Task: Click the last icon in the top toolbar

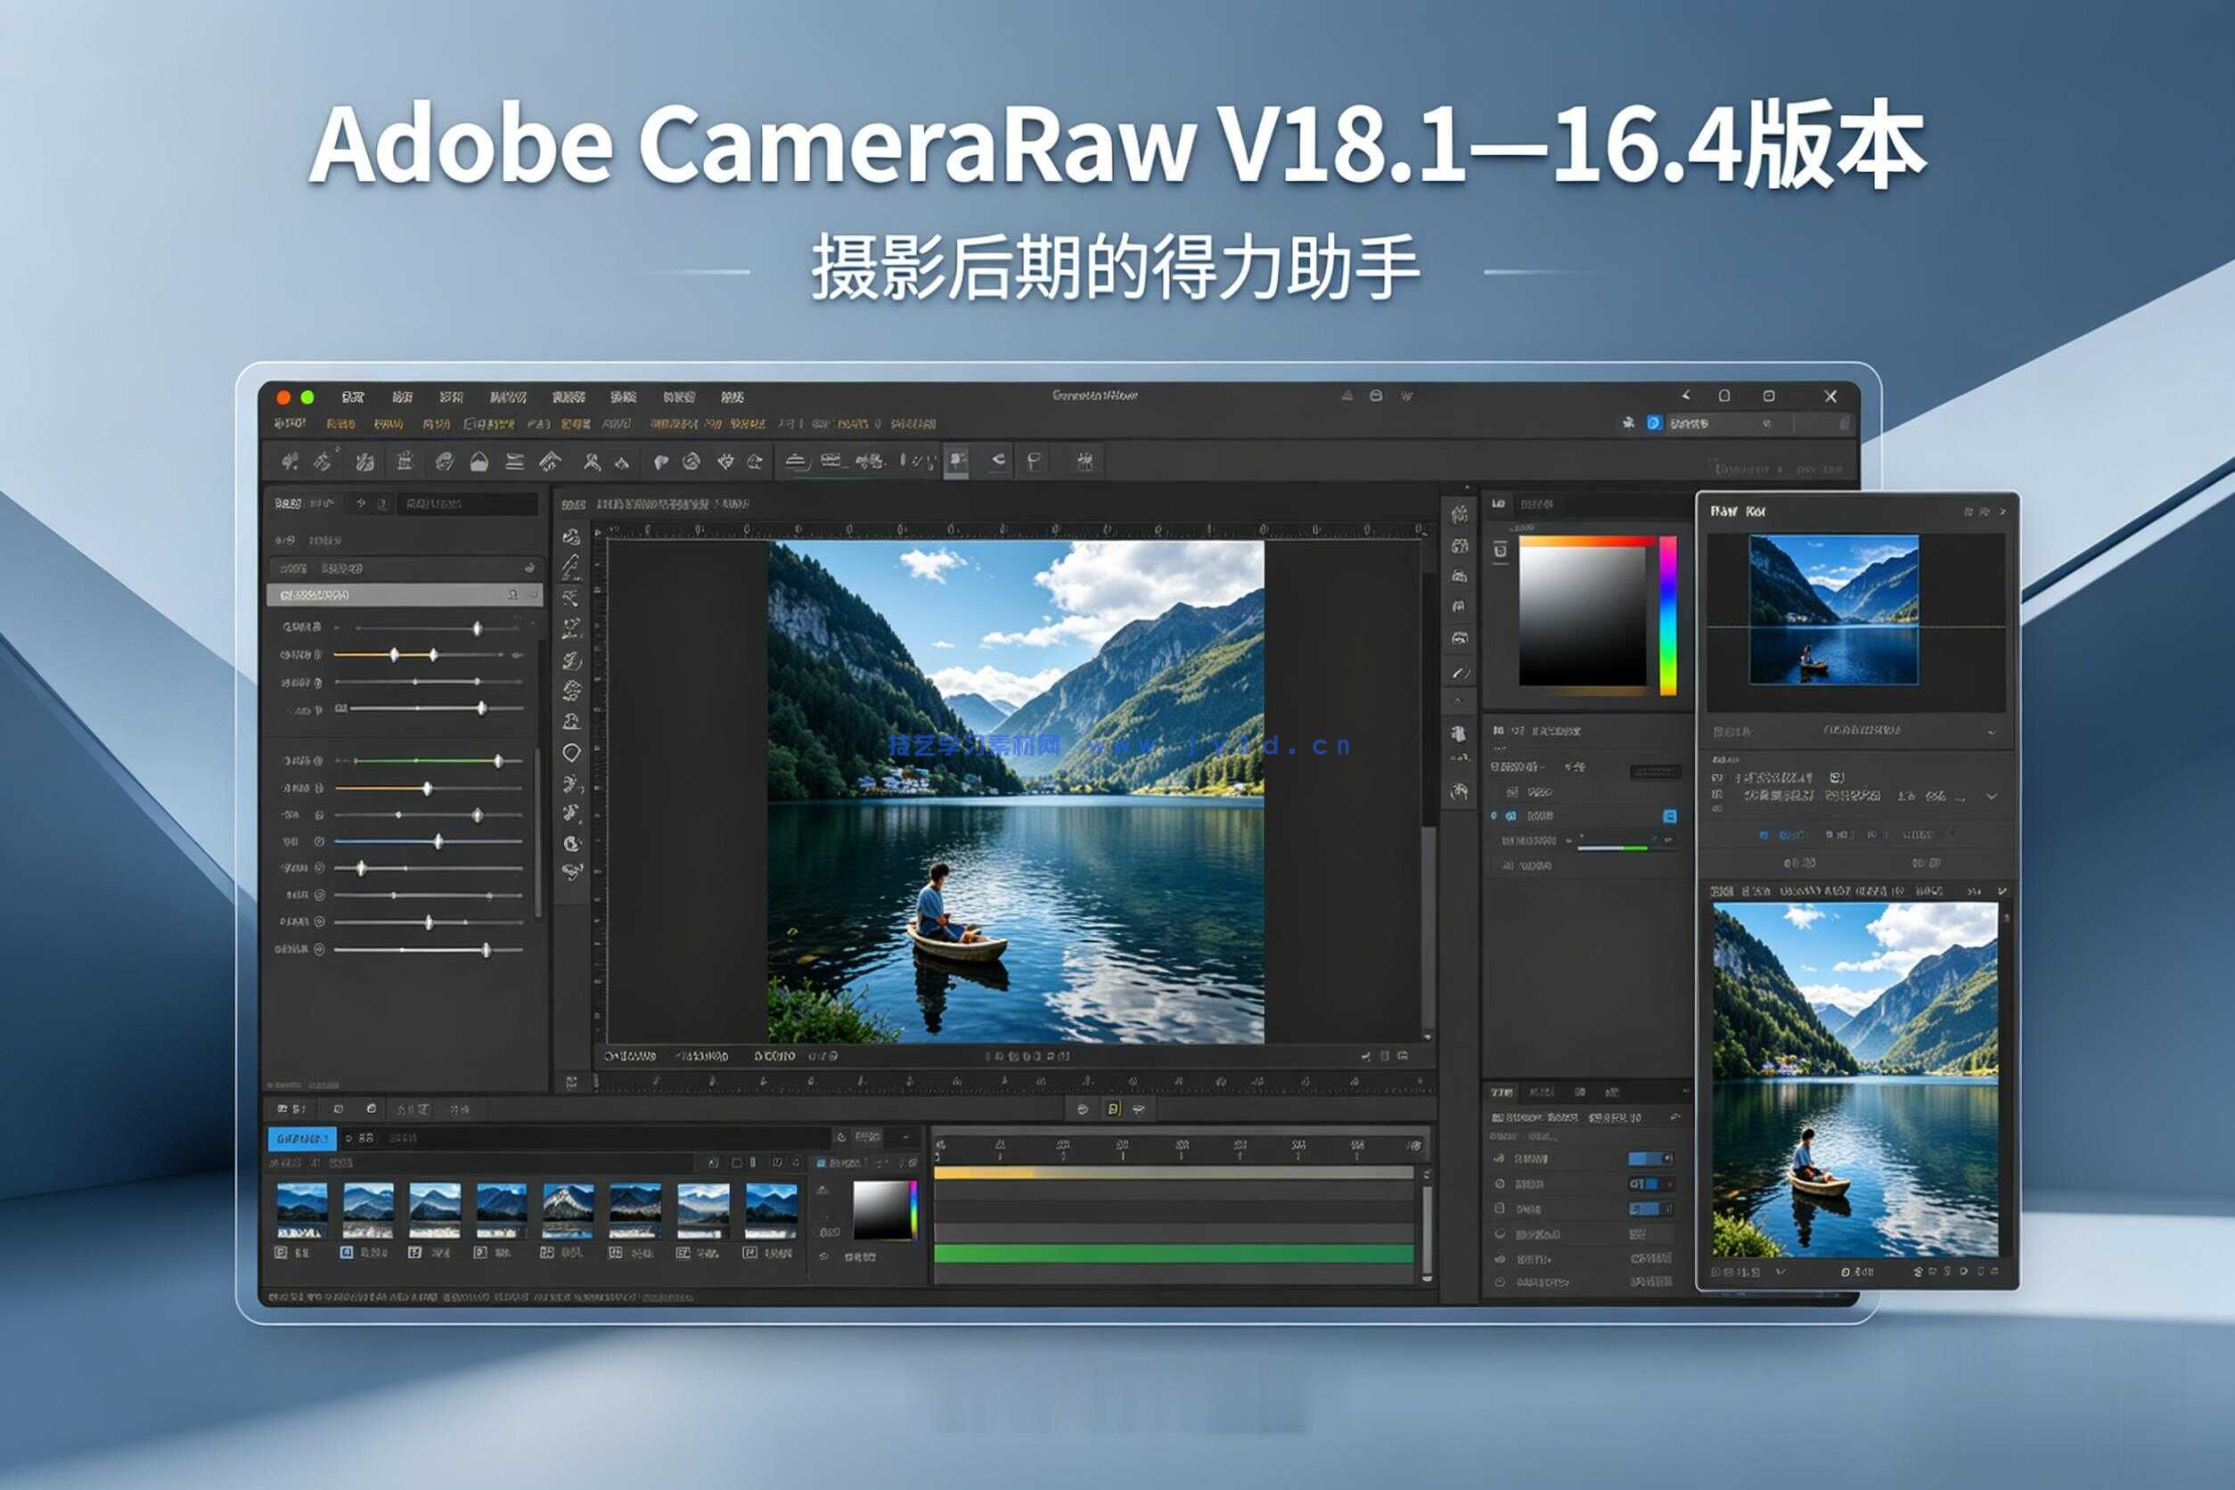Action: coord(1085,461)
